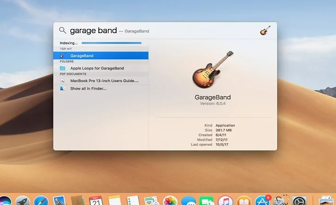Click the FOLDERS section header
Screen dimensions: 336x205
[67, 62]
